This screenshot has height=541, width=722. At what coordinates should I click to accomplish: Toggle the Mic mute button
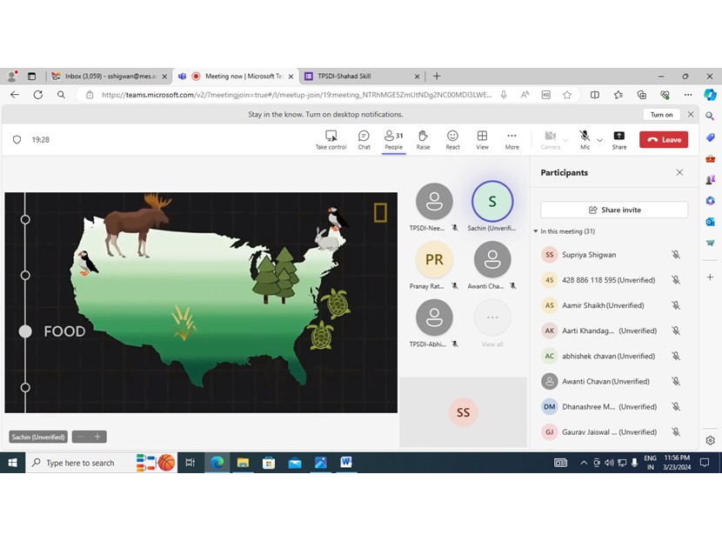pos(585,137)
